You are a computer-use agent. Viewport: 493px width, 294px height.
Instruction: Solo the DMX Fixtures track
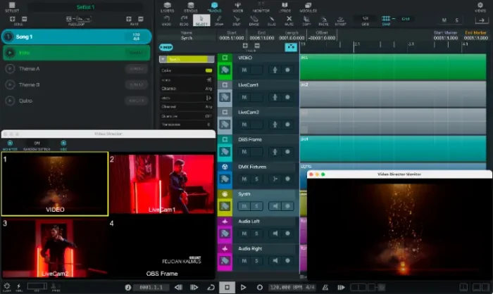[258, 180]
